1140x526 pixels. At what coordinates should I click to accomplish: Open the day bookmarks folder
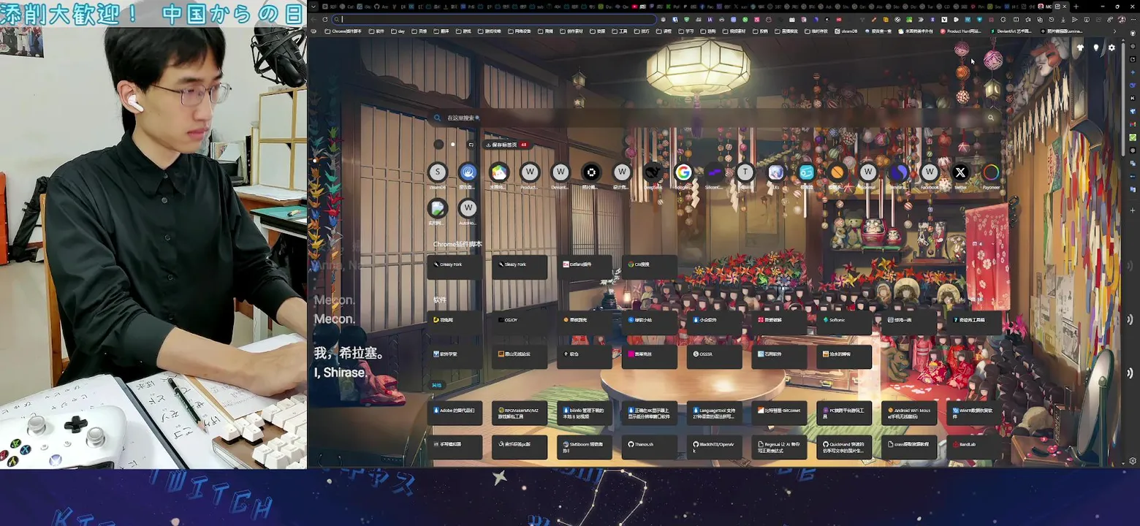pos(398,31)
